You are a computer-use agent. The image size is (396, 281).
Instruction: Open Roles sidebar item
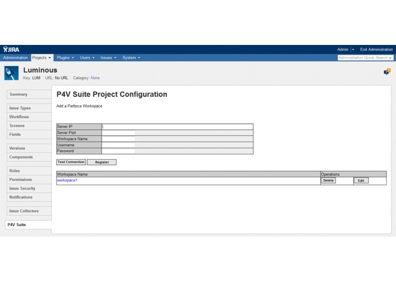click(x=29, y=171)
